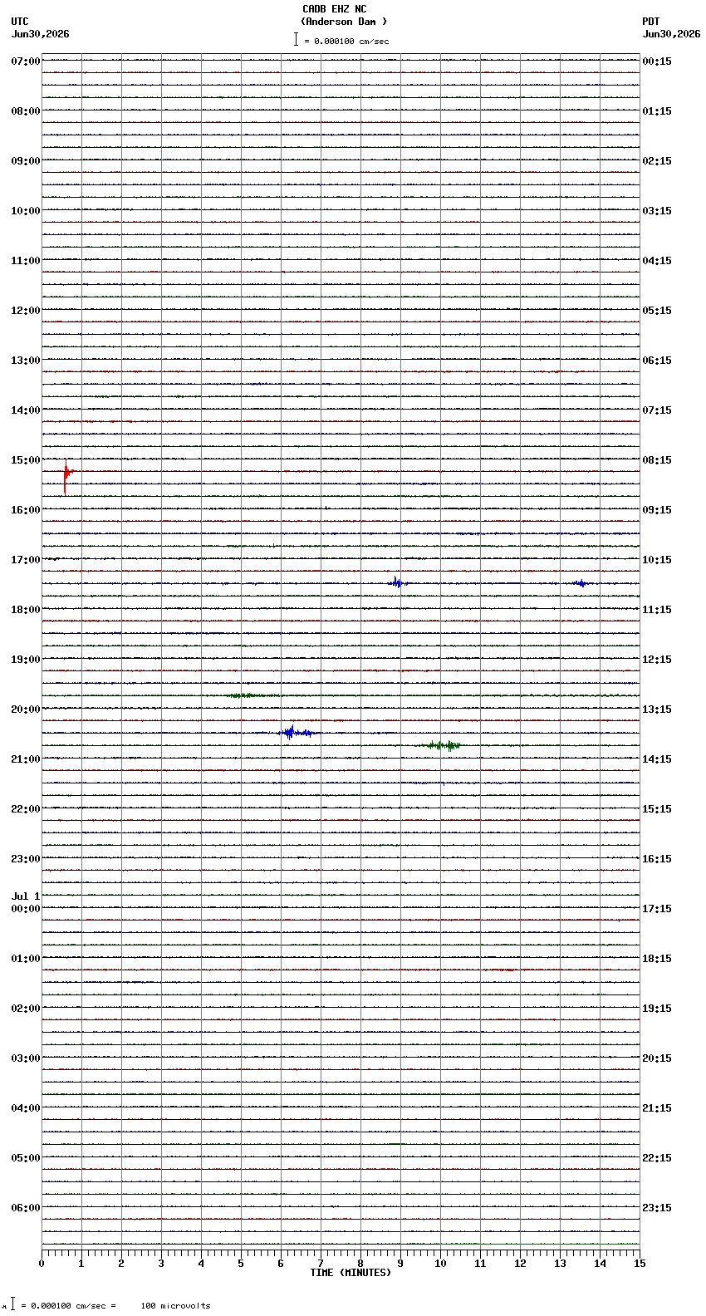706x1316 pixels.
Task: Click the 23:15 PDT label
Action: 657,1208
